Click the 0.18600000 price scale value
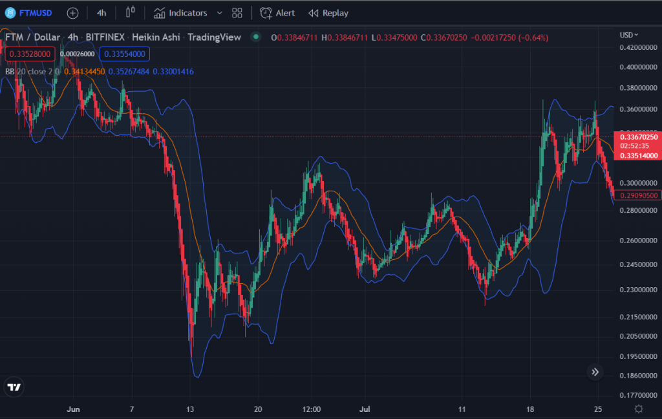 tap(638, 376)
